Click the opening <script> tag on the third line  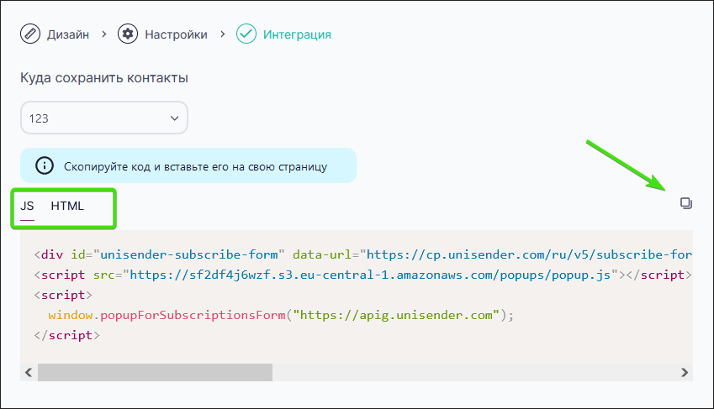click(x=63, y=296)
